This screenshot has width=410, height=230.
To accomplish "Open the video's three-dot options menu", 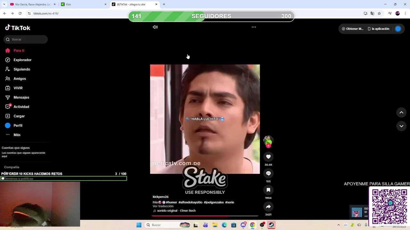I will pos(254,27).
